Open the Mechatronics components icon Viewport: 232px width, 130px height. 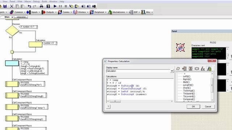coord(110,12)
